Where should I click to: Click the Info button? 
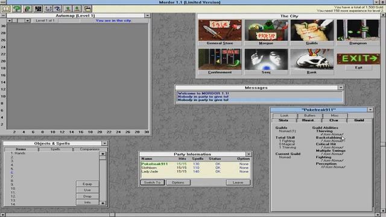87,203
